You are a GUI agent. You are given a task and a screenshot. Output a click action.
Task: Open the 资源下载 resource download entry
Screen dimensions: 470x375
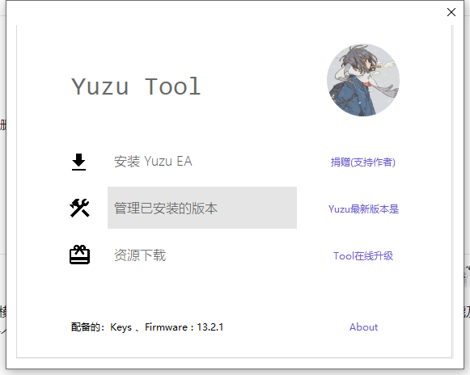[x=140, y=255]
